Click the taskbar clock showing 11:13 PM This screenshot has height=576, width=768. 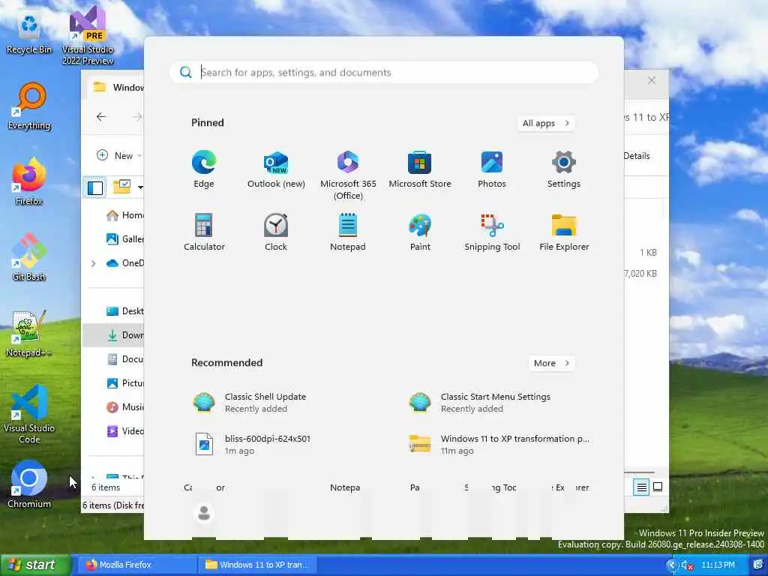click(x=718, y=565)
